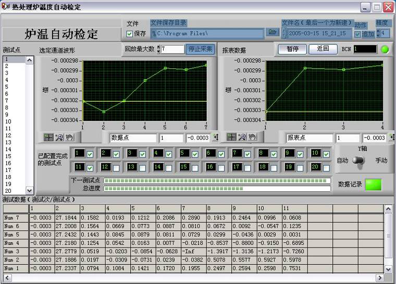Click data table scroll right arrow
The image size is (396, 284).
tap(379, 278)
